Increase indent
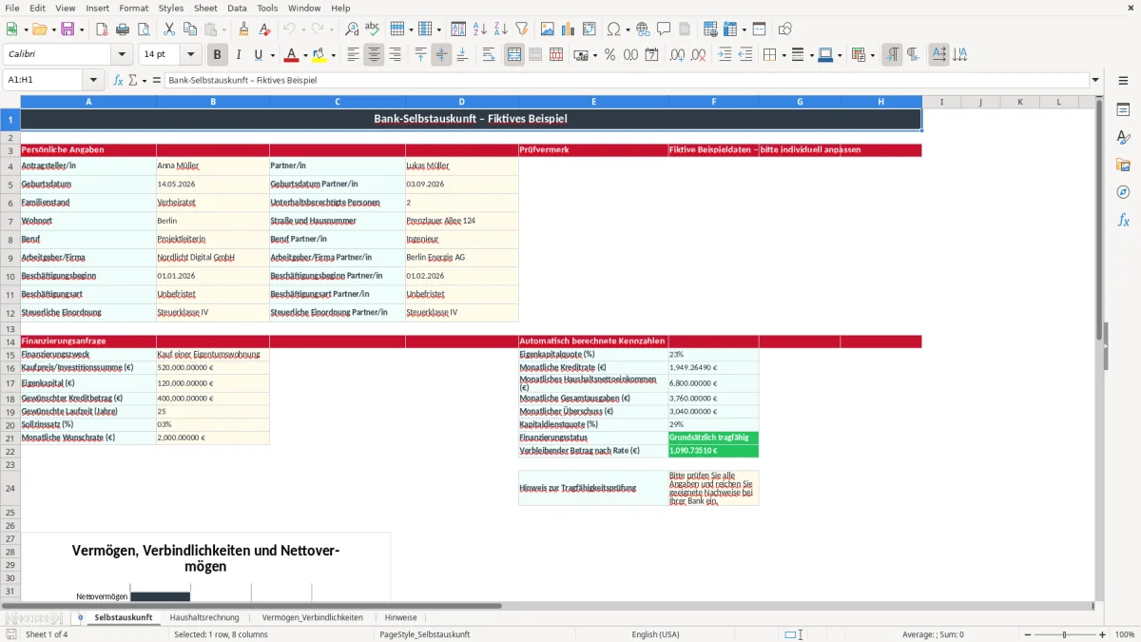 click(x=725, y=55)
